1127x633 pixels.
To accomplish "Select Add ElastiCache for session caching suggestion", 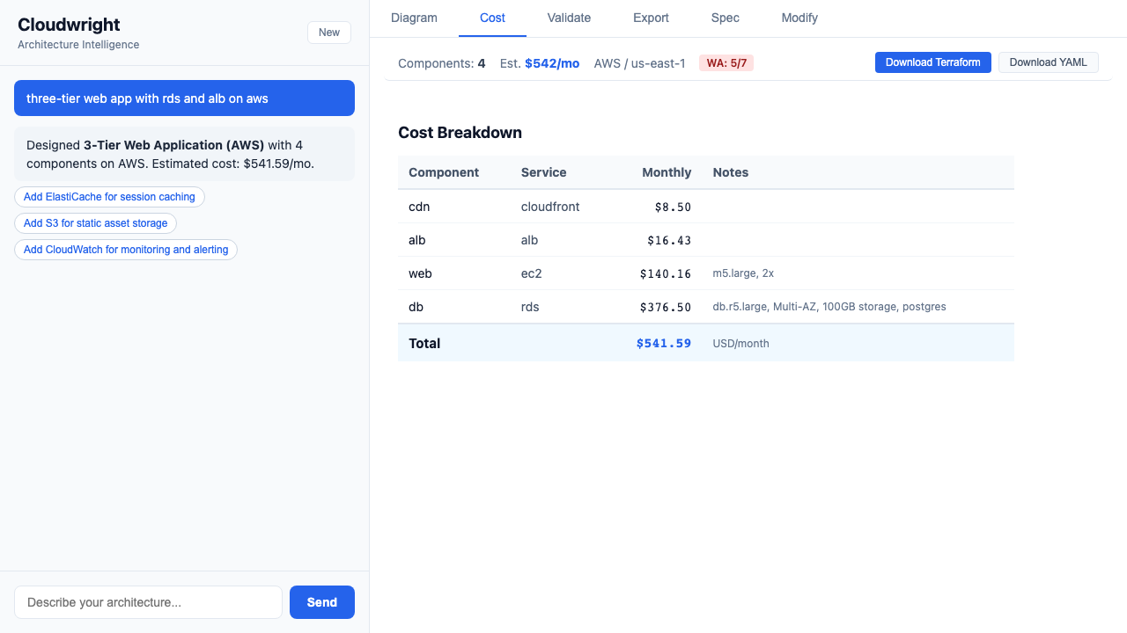I will (109, 197).
